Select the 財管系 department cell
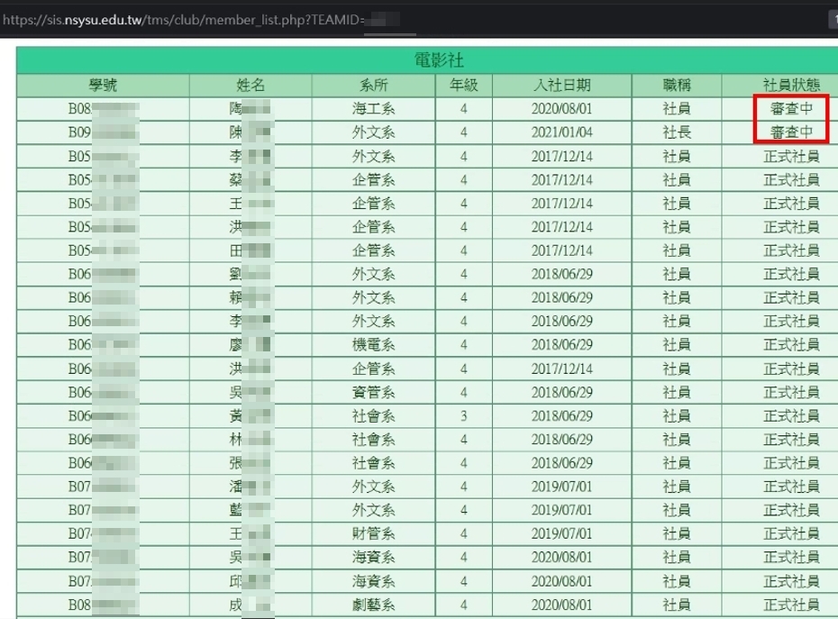The image size is (838, 619). (373, 533)
